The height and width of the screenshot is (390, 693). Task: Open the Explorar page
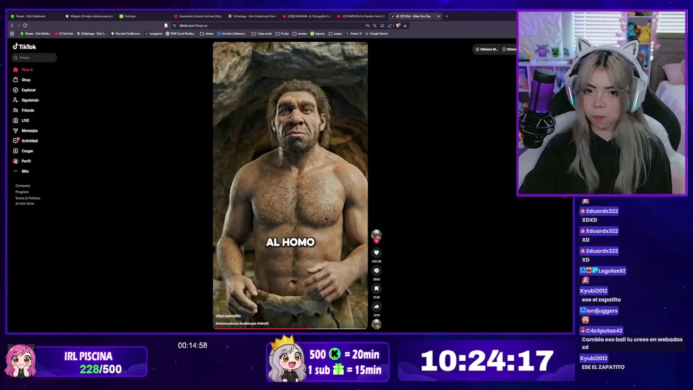pyautogui.click(x=24, y=90)
